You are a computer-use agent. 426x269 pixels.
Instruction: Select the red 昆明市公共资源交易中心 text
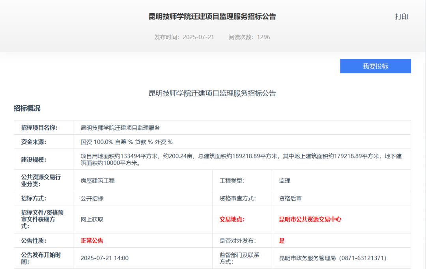(310, 219)
